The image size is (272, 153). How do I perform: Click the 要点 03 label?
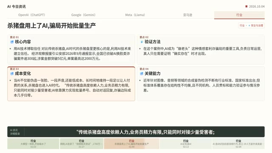pyautogui.click(x=14, y=69)
